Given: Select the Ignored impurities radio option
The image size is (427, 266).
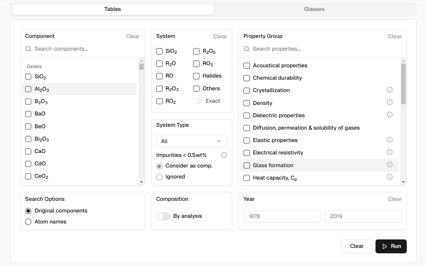Looking at the screenshot, I should 159,177.
